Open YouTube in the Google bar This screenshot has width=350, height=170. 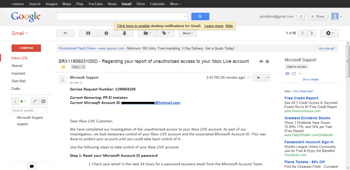[x=95, y=4]
